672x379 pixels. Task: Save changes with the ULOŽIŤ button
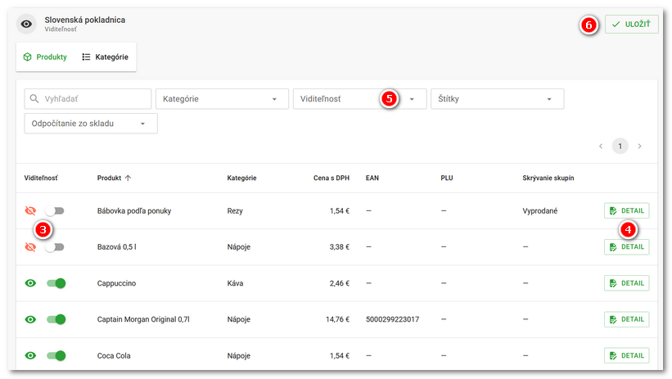coord(631,24)
